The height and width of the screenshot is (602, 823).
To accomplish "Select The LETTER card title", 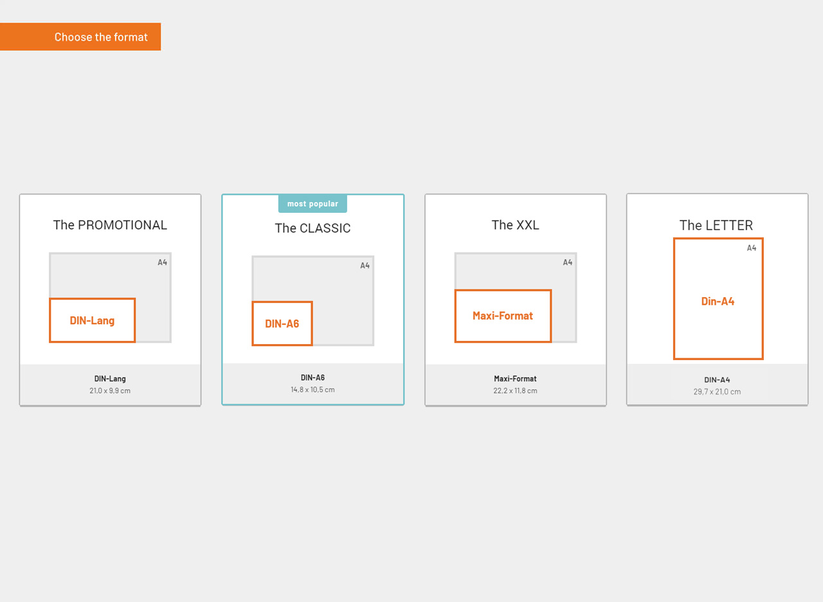I will coord(716,225).
